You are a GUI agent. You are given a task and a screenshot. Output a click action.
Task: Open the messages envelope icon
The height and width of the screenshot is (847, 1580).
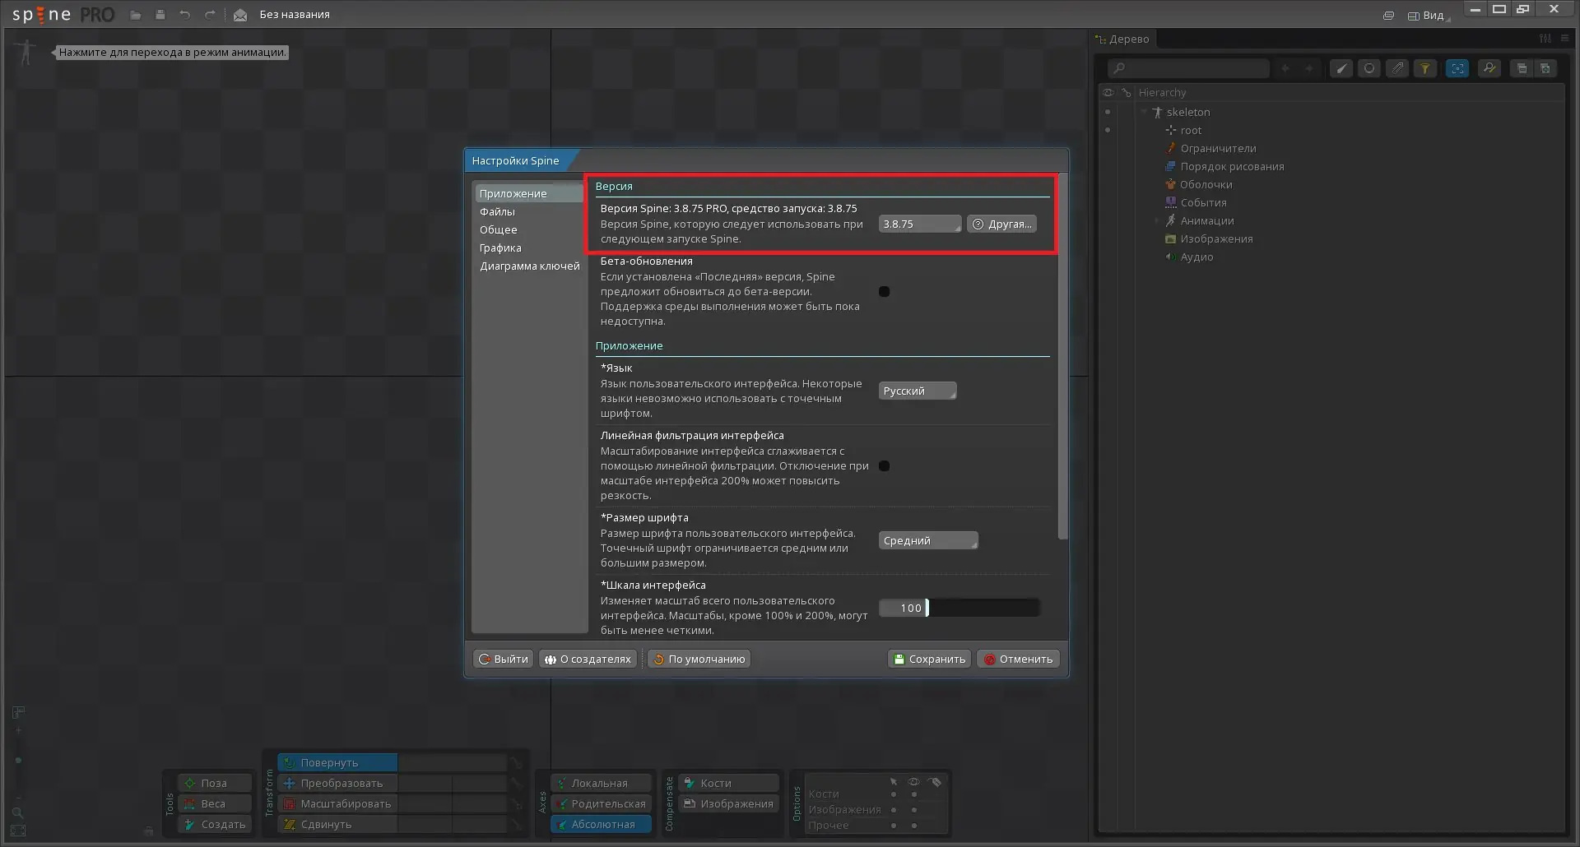coord(240,15)
